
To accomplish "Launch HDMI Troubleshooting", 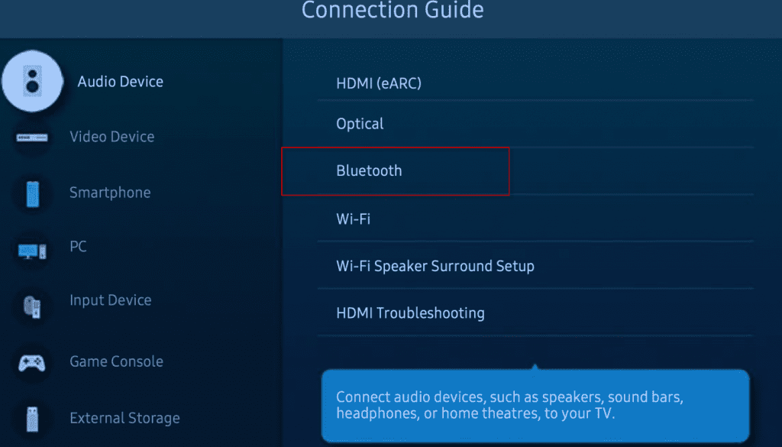I will pyautogui.click(x=410, y=313).
